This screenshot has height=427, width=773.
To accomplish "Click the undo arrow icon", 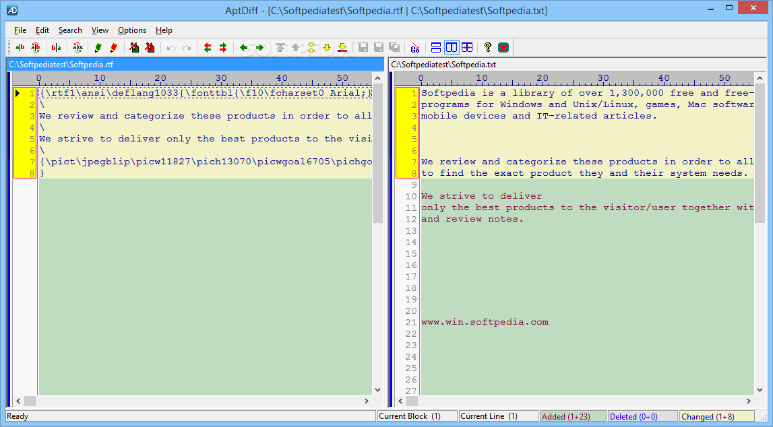I will click(171, 47).
